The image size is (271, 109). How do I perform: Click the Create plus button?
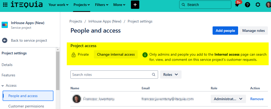coord(135,5)
